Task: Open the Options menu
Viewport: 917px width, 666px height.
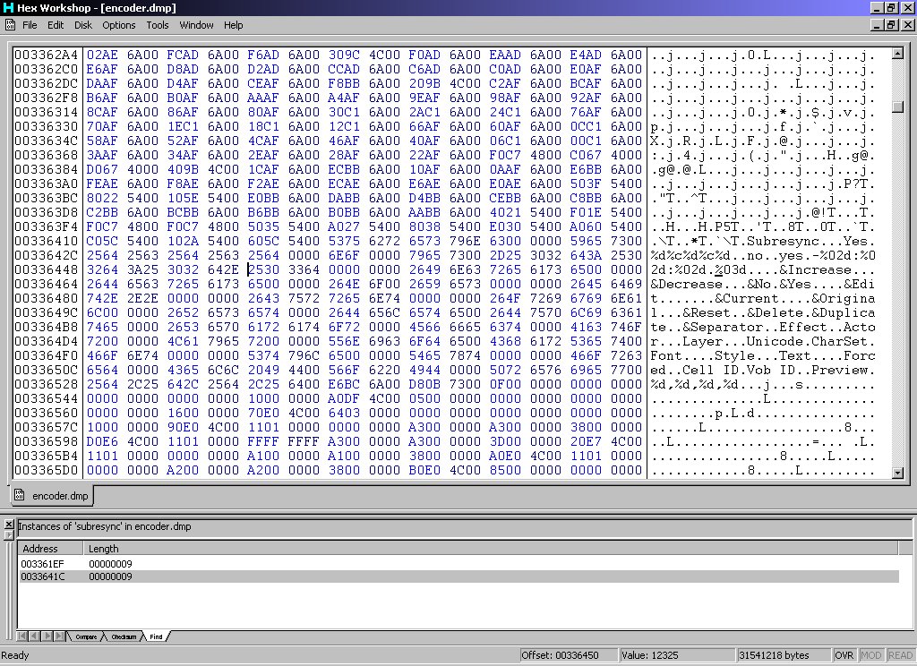Action: click(x=119, y=25)
